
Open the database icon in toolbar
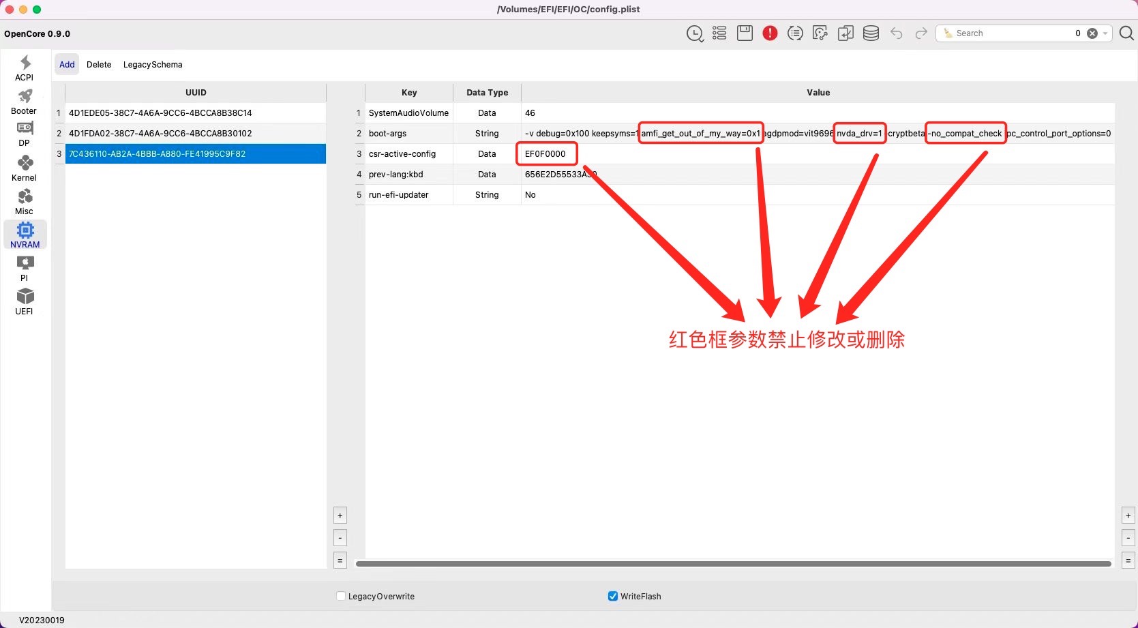pyautogui.click(x=871, y=33)
